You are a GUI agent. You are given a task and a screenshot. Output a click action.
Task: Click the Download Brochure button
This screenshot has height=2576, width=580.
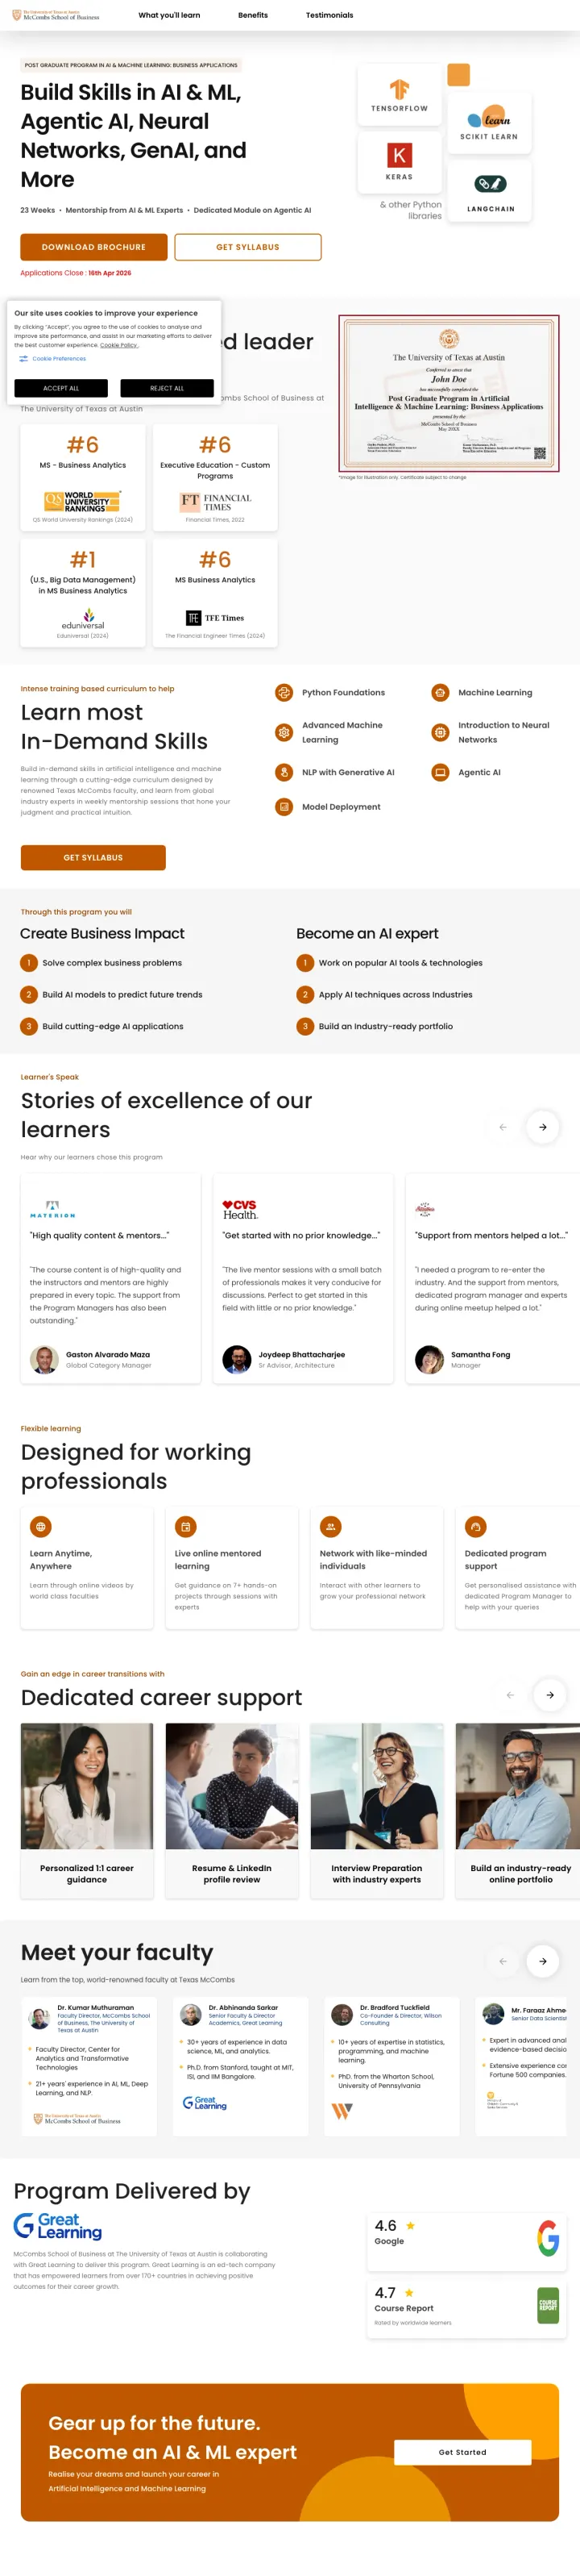(x=93, y=246)
